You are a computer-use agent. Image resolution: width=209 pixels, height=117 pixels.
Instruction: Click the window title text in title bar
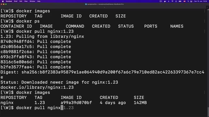tap(105, 4)
